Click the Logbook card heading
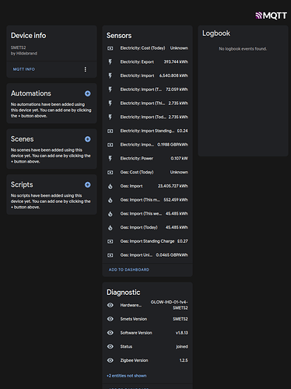This screenshot has width=291, height=389. coord(216,33)
